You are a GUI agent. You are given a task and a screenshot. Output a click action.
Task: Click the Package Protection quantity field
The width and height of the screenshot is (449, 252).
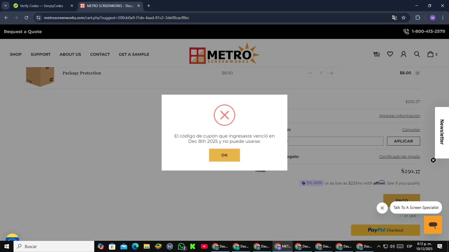pos(321,73)
